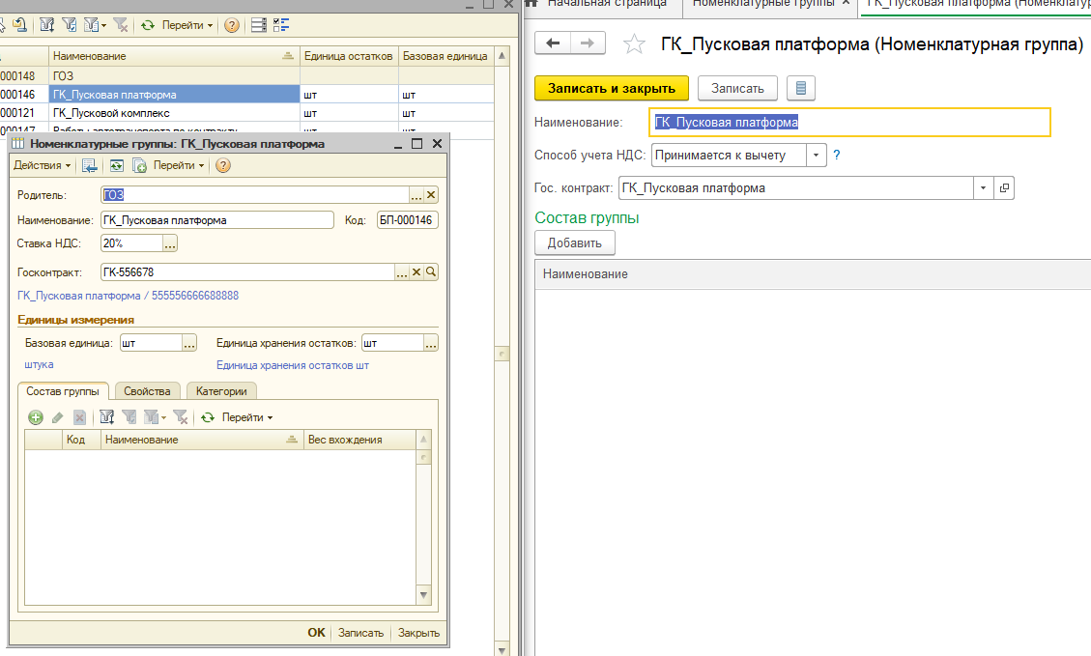Image resolution: width=1091 pixels, height=656 pixels.
Task: Switch to the Состав группы tab
Action: pos(63,391)
